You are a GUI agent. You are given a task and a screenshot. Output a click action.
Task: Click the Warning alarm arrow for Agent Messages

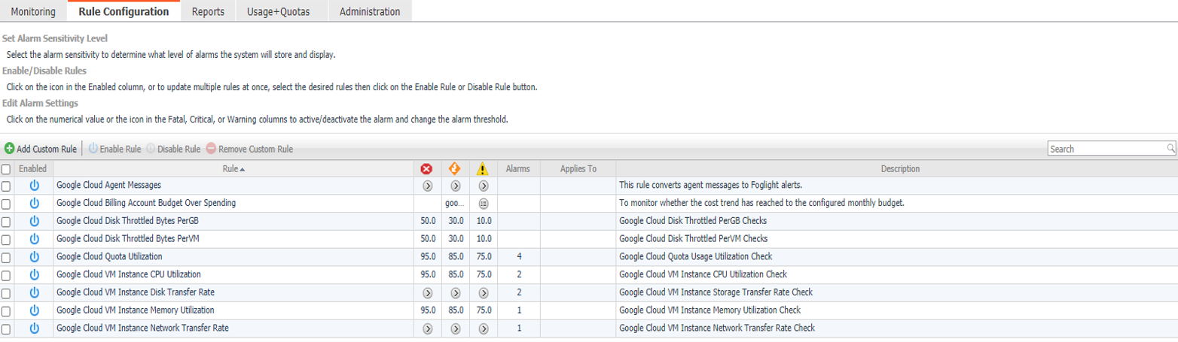click(x=484, y=185)
